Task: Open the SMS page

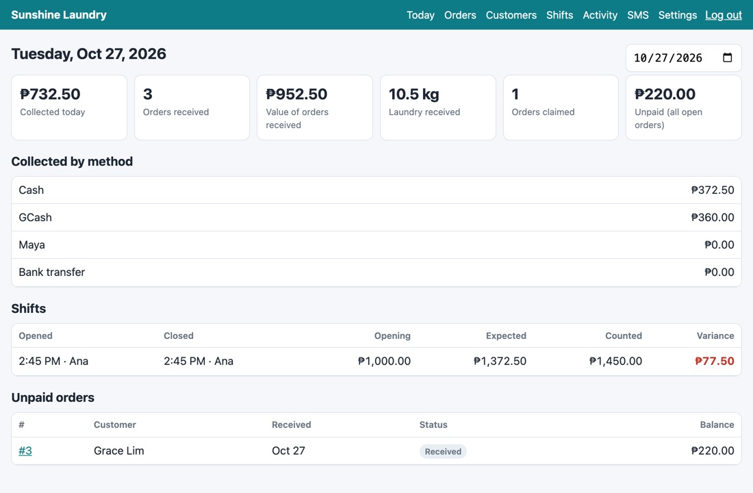Action: [638, 15]
